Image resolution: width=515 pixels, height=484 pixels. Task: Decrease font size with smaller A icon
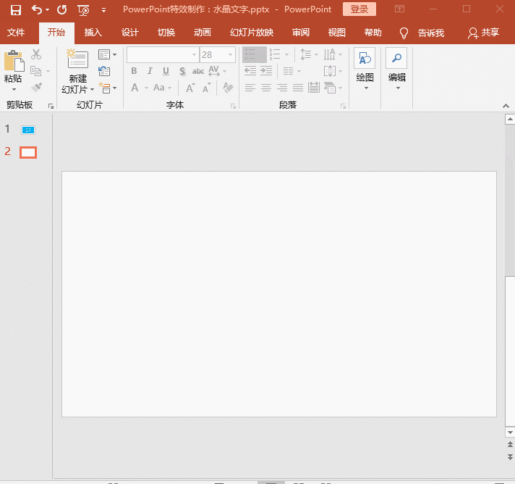(206, 88)
